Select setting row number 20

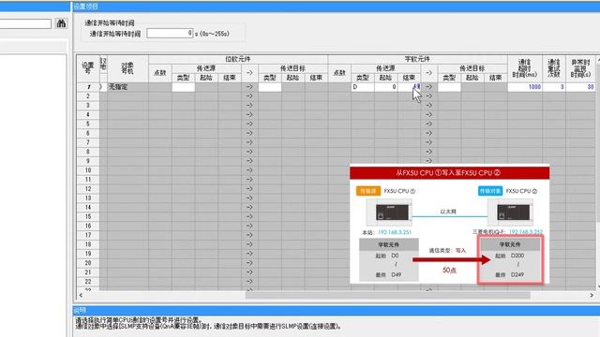(88, 263)
